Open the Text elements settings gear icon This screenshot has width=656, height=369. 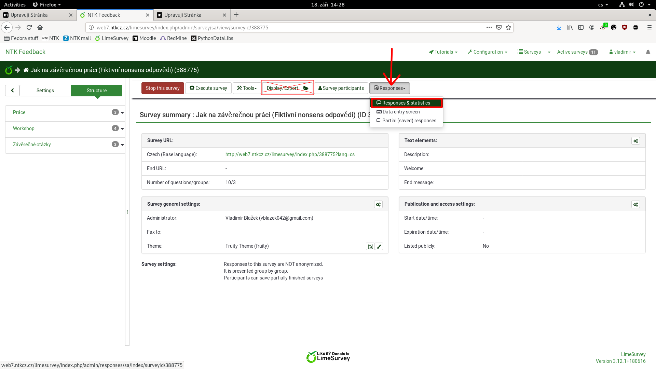coord(635,141)
